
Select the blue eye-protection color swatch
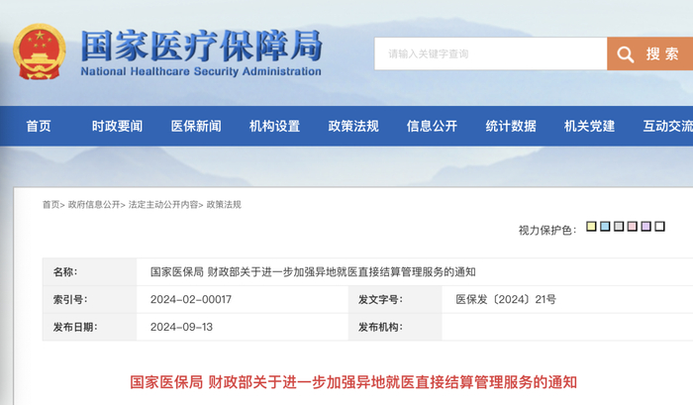605,227
